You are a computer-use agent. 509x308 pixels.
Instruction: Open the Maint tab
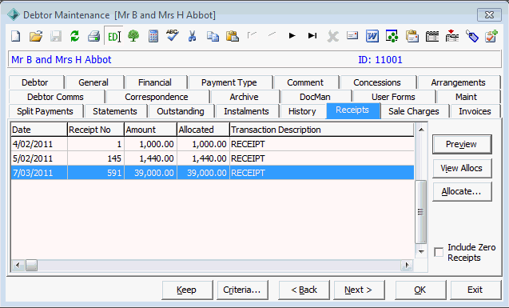(468, 97)
